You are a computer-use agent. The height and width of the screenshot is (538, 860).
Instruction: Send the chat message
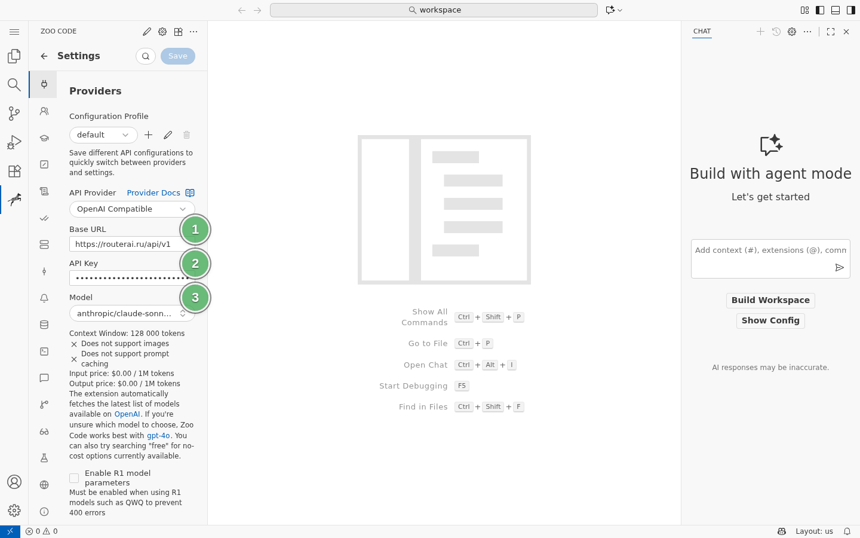(x=839, y=268)
